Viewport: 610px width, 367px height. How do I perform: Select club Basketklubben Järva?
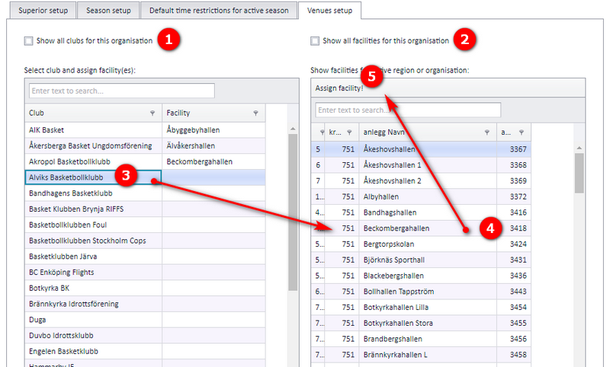coord(93,257)
